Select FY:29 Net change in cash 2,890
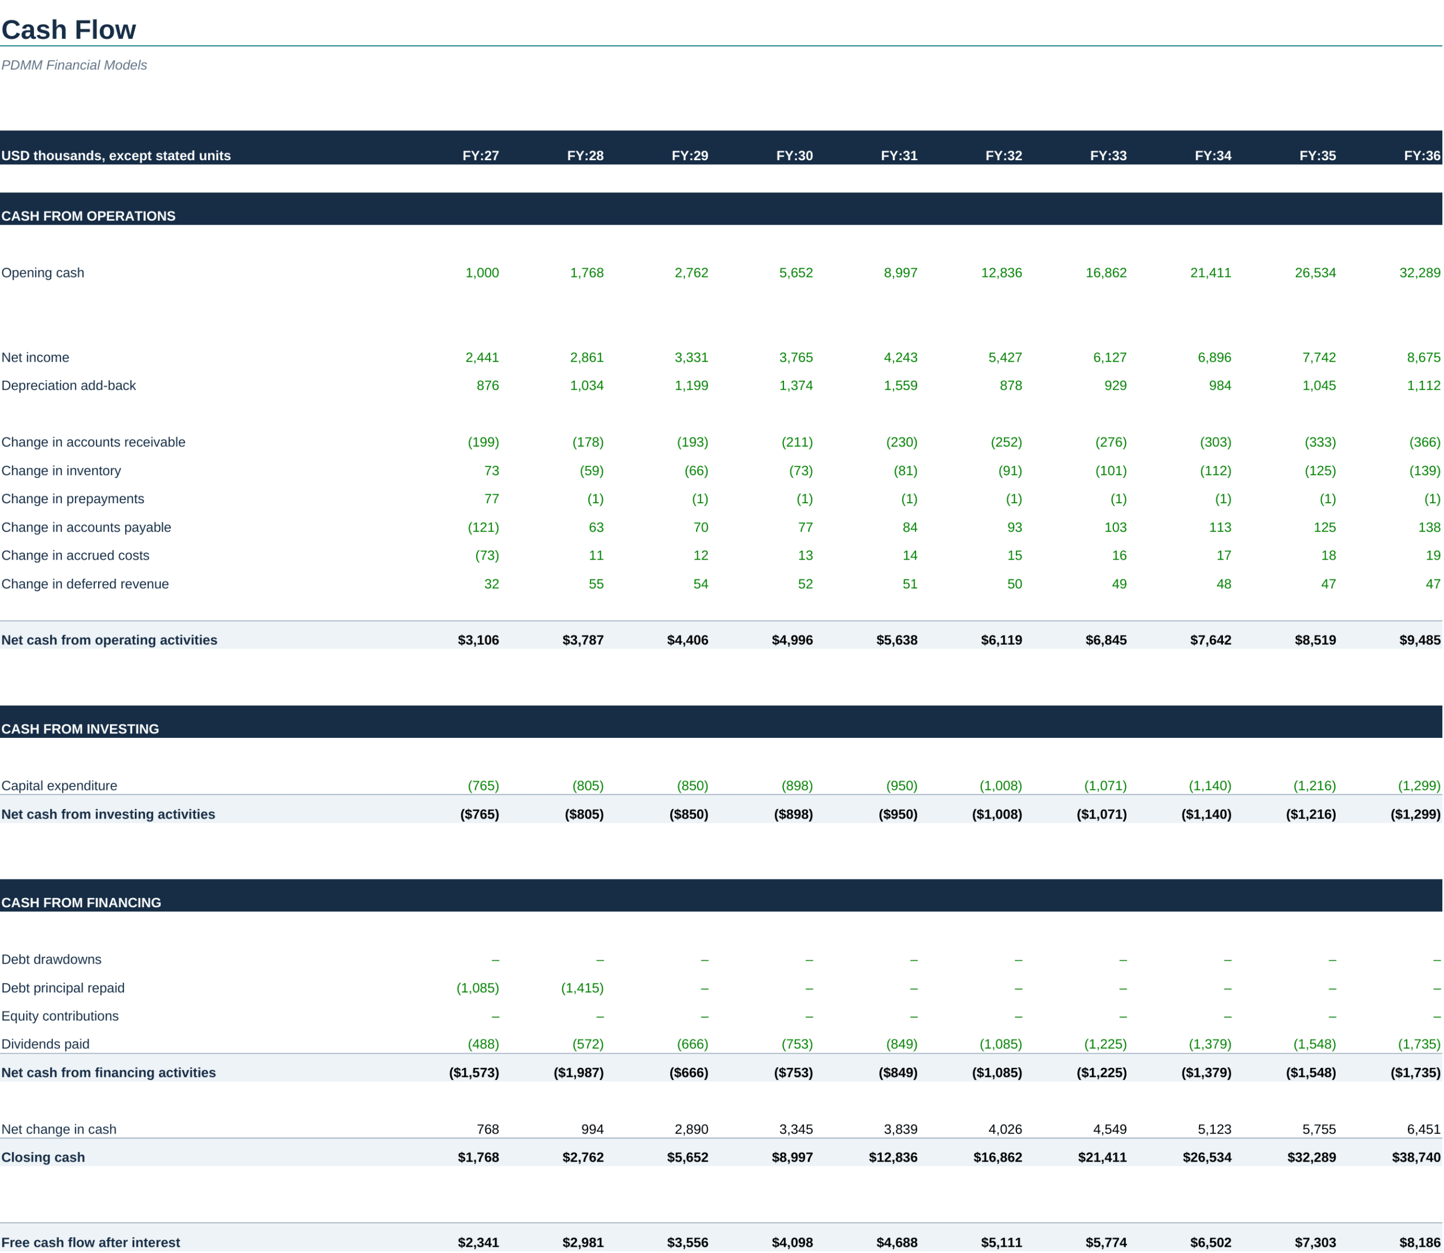Screen dimensions: 1444x1253 click(x=691, y=1129)
